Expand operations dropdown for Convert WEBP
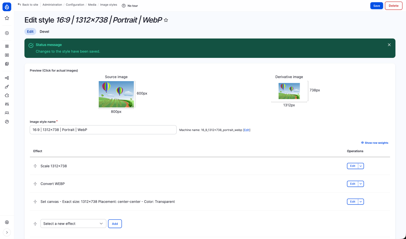 pyautogui.click(x=361, y=184)
